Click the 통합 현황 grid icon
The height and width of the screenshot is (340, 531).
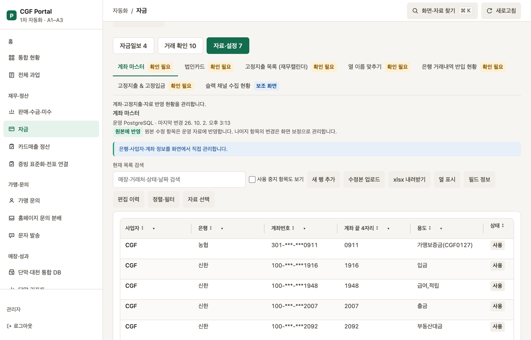(11, 58)
